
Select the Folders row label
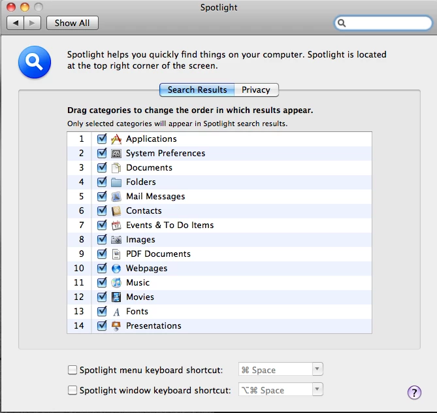click(140, 182)
